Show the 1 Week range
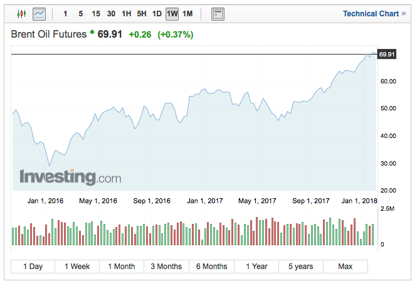Viewport: 417px width, 286px height. (x=77, y=267)
